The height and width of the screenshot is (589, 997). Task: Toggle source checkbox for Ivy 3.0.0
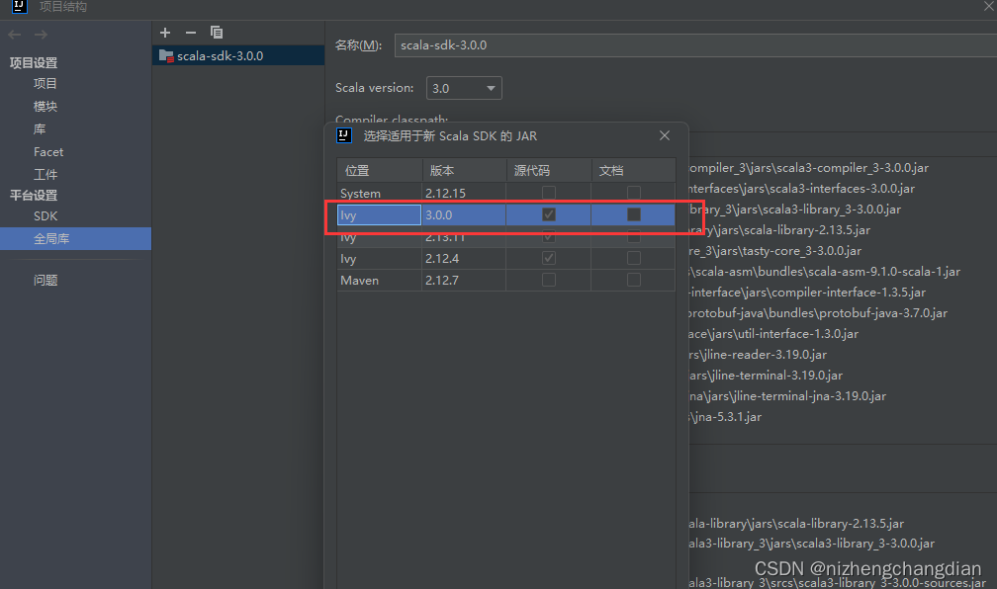coord(549,214)
